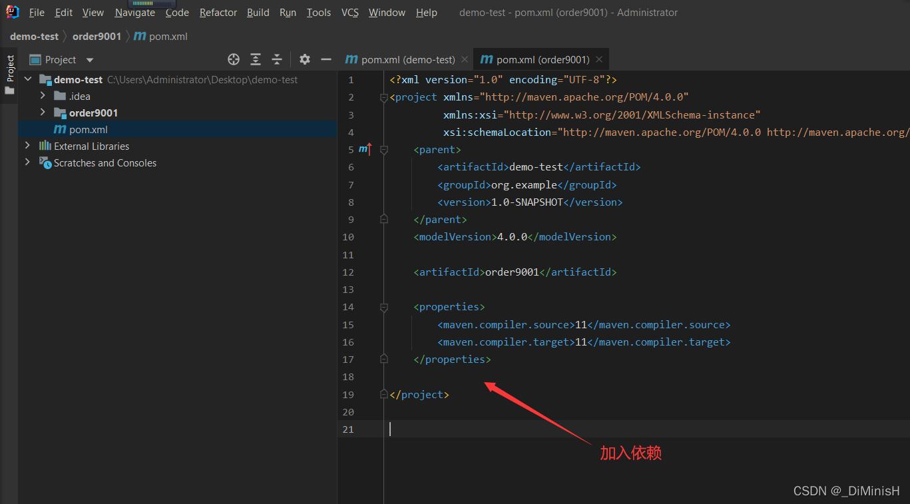Open the Help menu
This screenshot has width=910, height=504.
pyautogui.click(x=427, y=13)
